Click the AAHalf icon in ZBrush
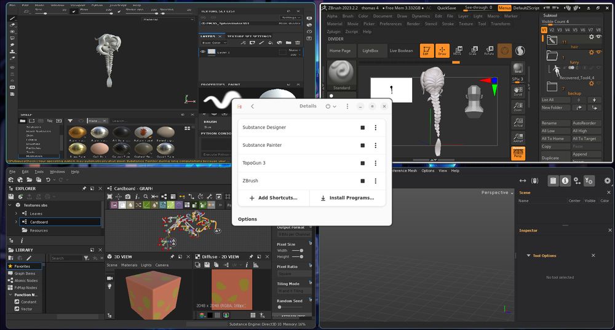The image size is (615, 330). 518,138
